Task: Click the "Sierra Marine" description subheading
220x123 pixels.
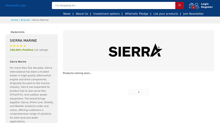Action: 18,62
